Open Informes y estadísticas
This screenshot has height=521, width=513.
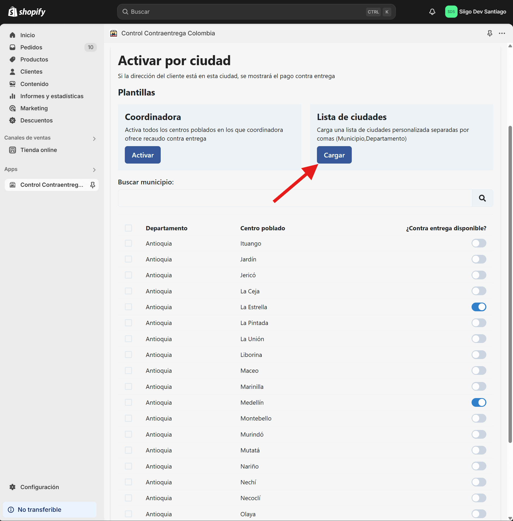coord(51,96)
